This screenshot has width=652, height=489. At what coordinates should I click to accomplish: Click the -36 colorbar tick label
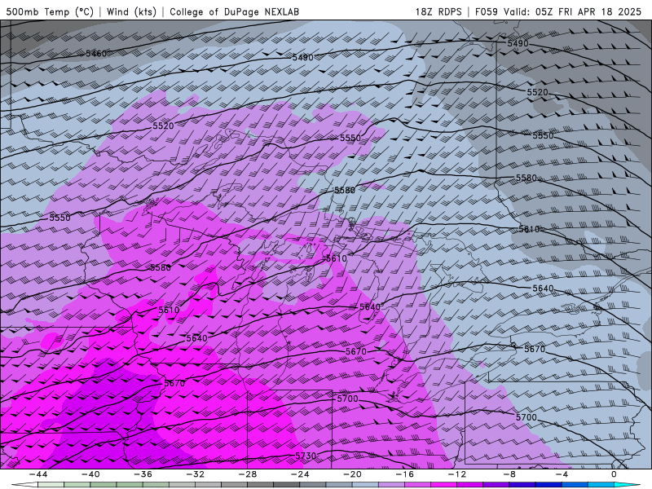[x=143, y=474]
